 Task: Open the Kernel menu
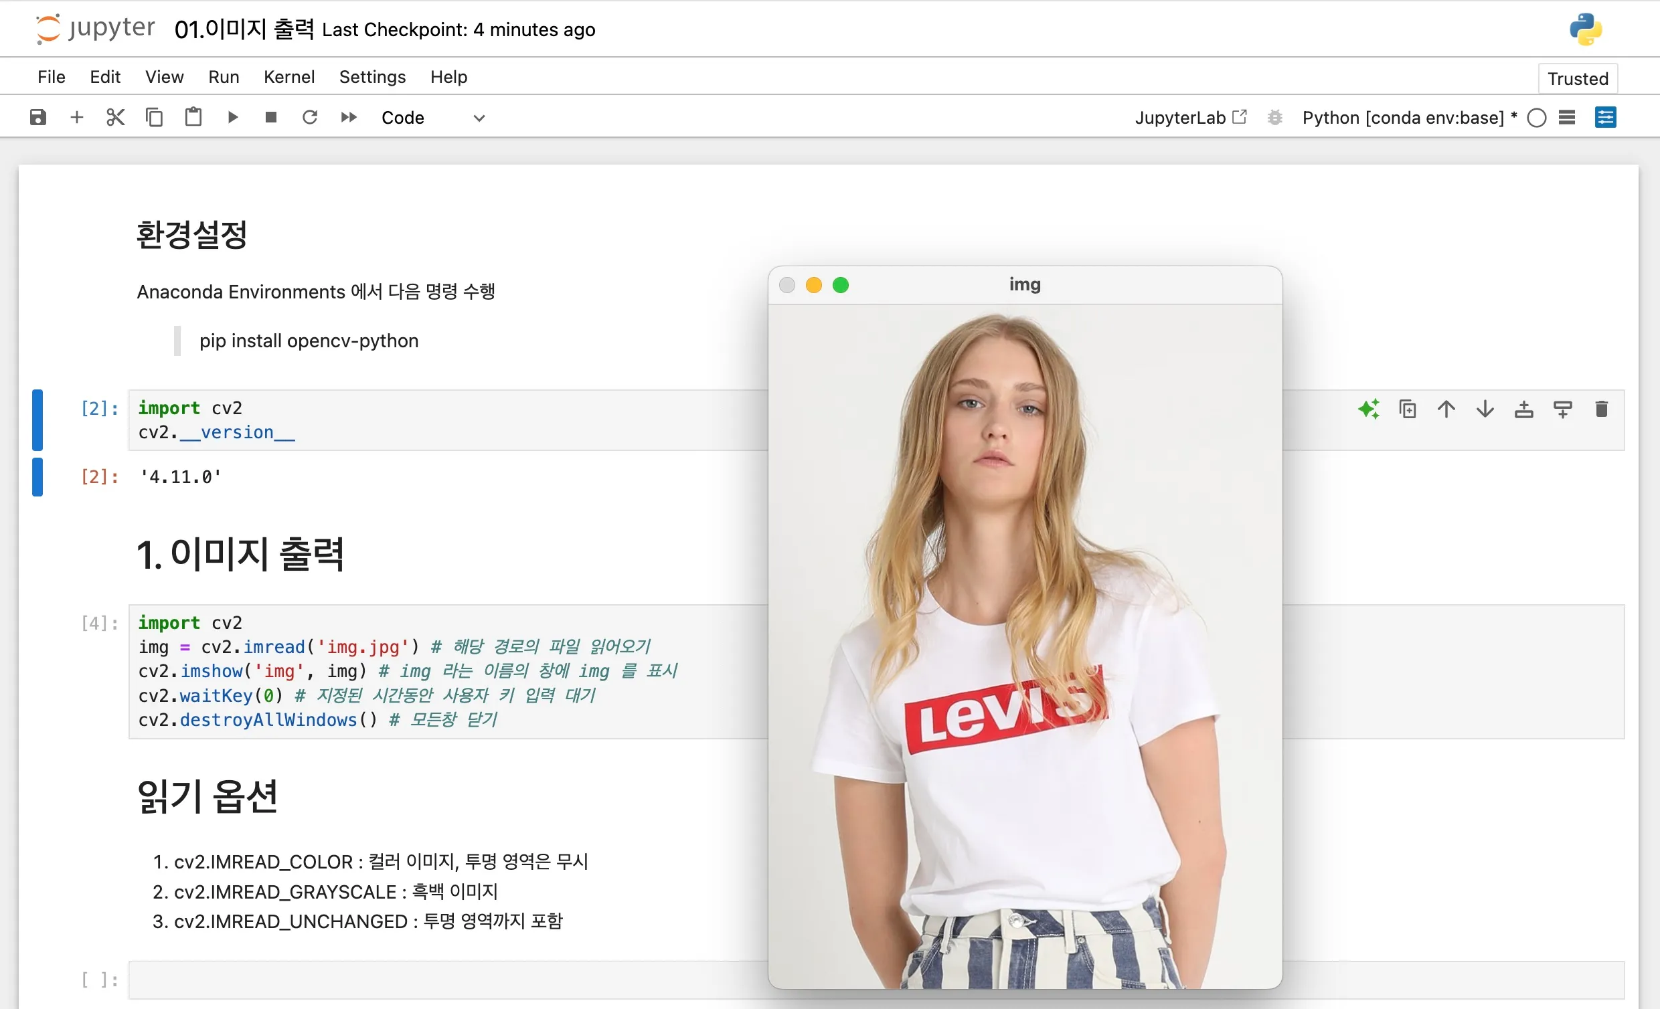[x=289, y=77]
